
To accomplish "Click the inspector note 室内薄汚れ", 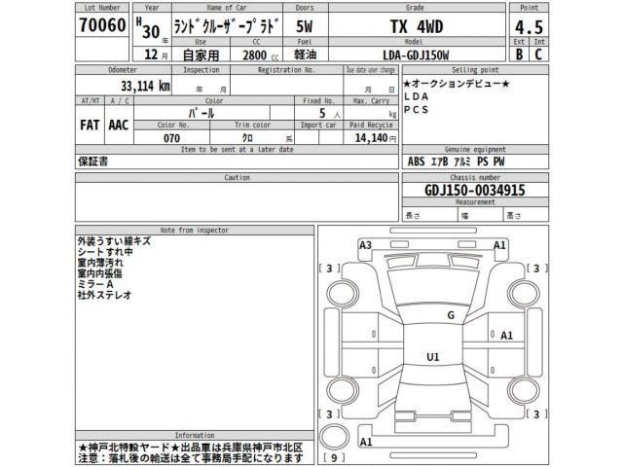I will (100, 263).
